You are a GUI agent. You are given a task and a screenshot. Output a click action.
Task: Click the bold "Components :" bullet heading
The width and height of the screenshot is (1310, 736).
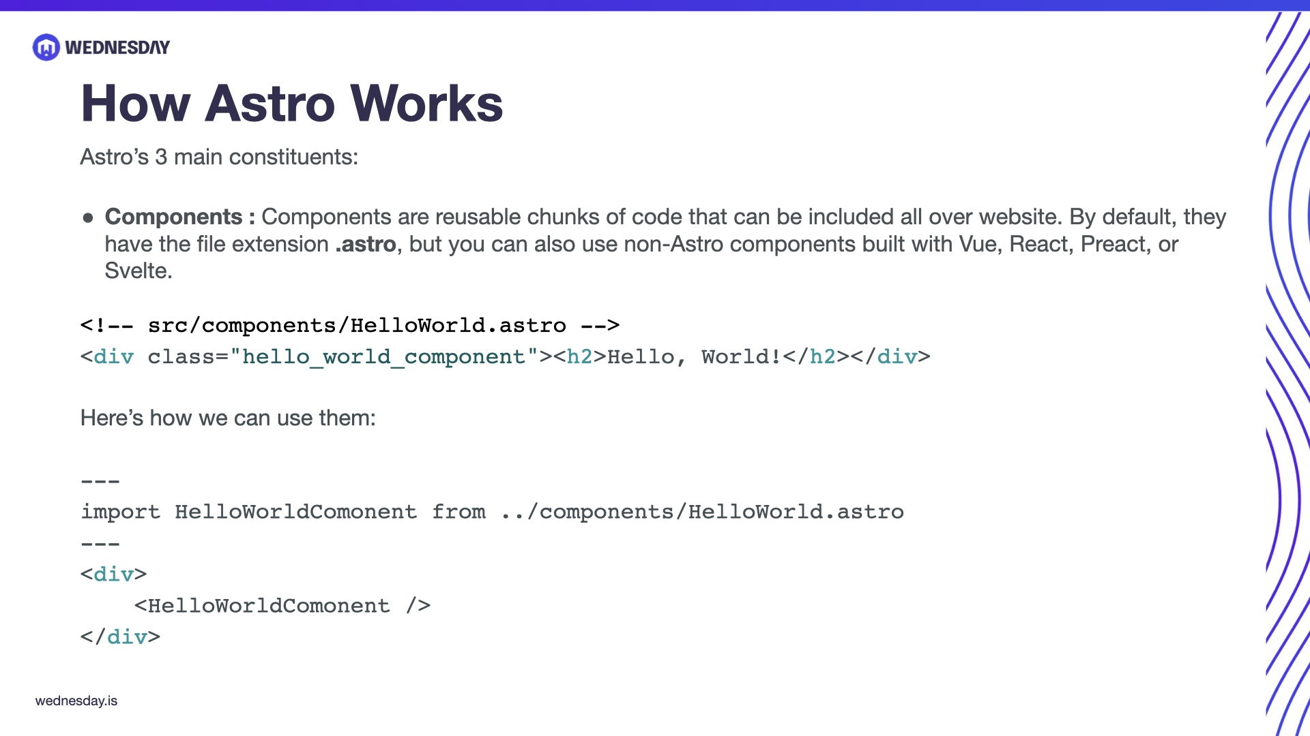click(x=180, y=217)
